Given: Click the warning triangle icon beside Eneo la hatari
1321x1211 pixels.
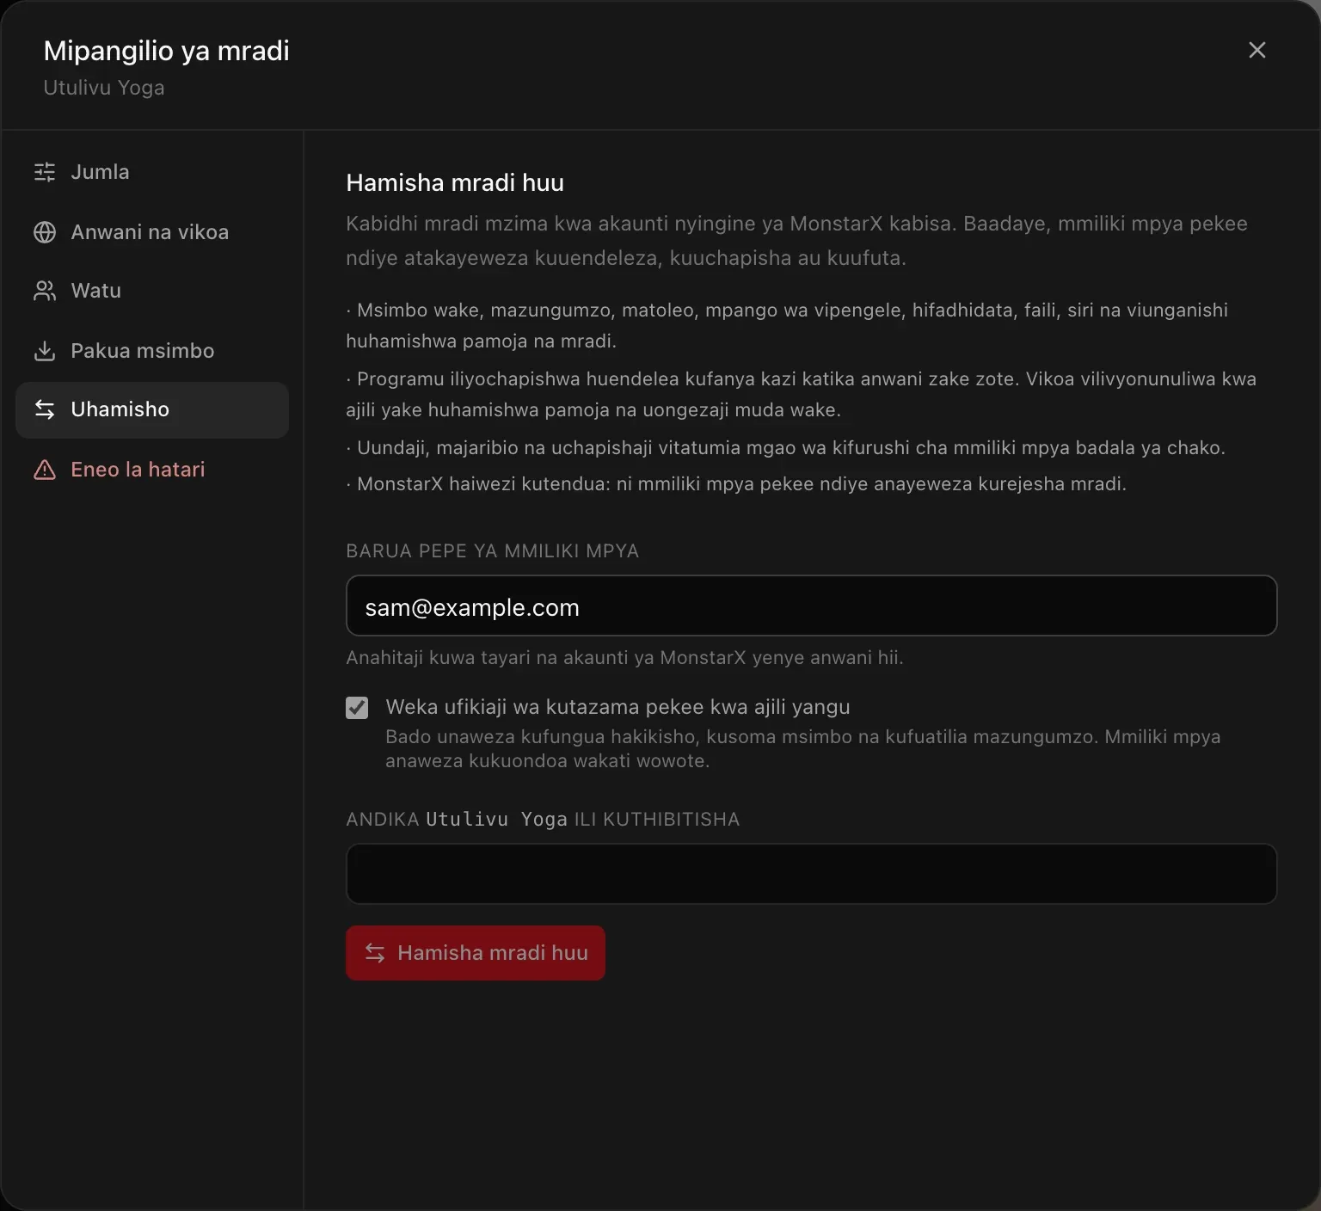Looking at the screenshot, I should point(45,470).
